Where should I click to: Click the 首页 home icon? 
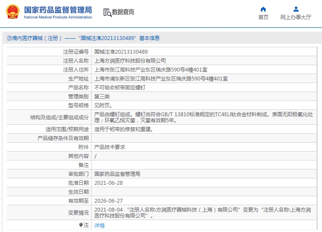point(263,9)
